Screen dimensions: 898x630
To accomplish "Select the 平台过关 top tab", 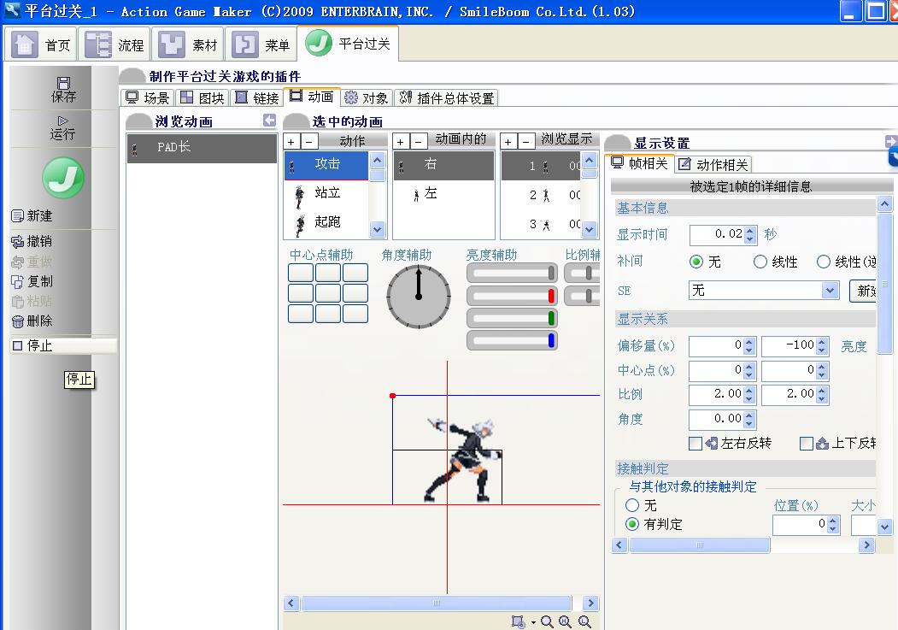I will pos(349,44).
